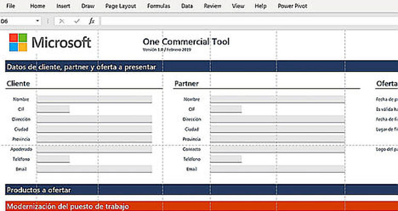
Task: Select the Cliente Teléfono field
Action: point(53,159)
